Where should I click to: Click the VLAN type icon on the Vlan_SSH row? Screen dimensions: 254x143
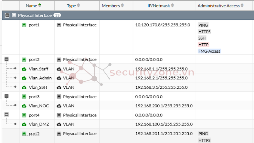(59, 88)
